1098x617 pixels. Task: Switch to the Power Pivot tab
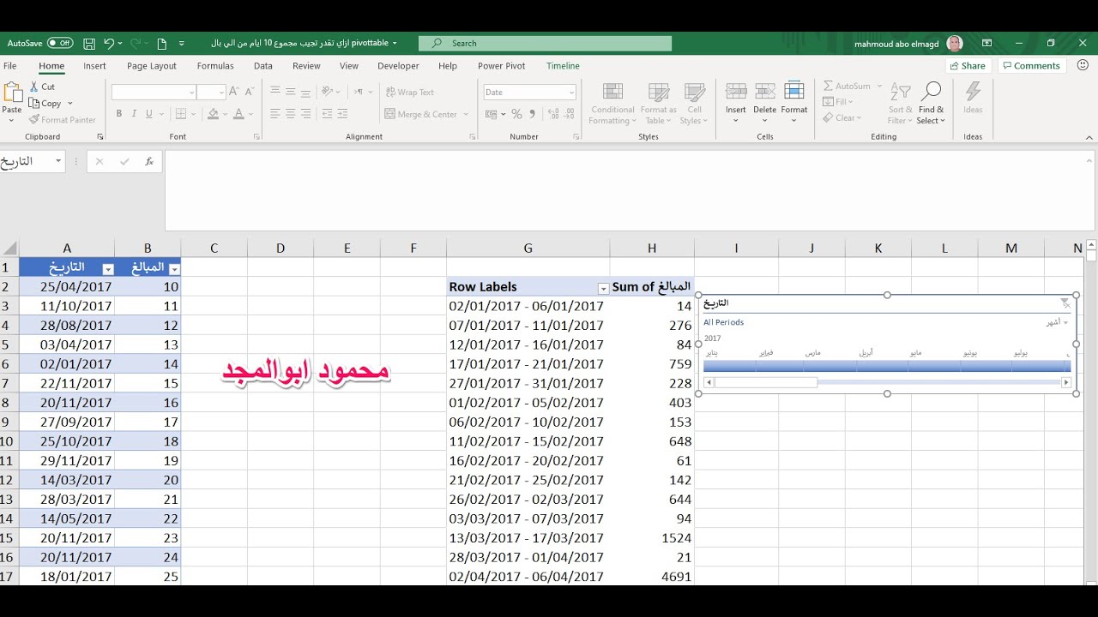502,66
